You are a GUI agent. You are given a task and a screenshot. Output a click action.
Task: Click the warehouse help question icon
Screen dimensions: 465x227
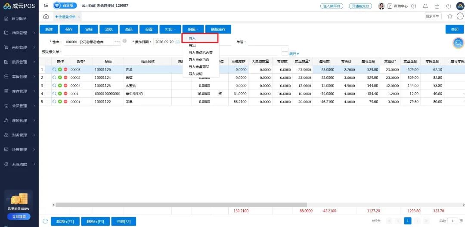(124, 41)
